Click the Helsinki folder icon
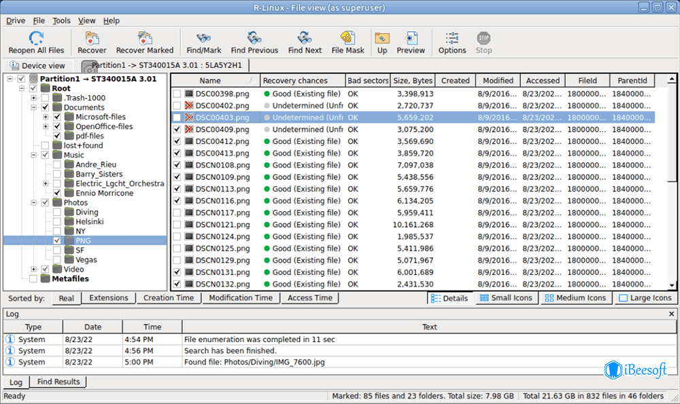Screen dimensions: 680x404 (69, 221)
